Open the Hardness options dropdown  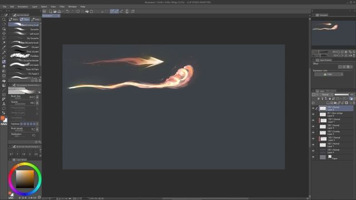(37, 124)
